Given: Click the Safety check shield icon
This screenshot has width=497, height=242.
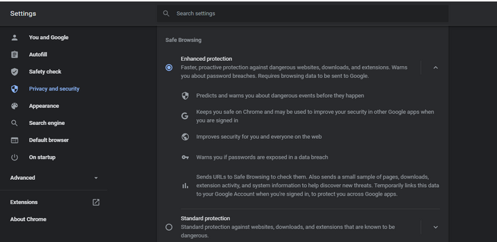Looking at the screenshot, I should tap(15, 72).
